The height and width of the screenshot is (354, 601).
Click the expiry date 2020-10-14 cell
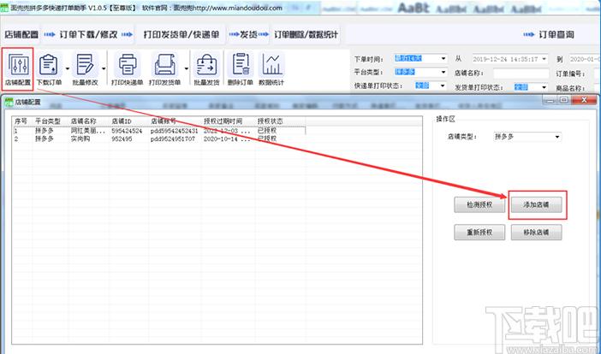227,139
